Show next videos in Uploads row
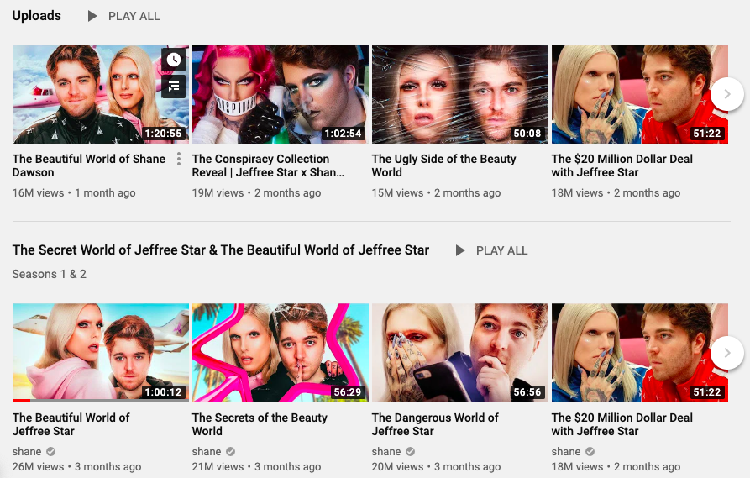This screenshot has width=750, height=478. (727, 94)
